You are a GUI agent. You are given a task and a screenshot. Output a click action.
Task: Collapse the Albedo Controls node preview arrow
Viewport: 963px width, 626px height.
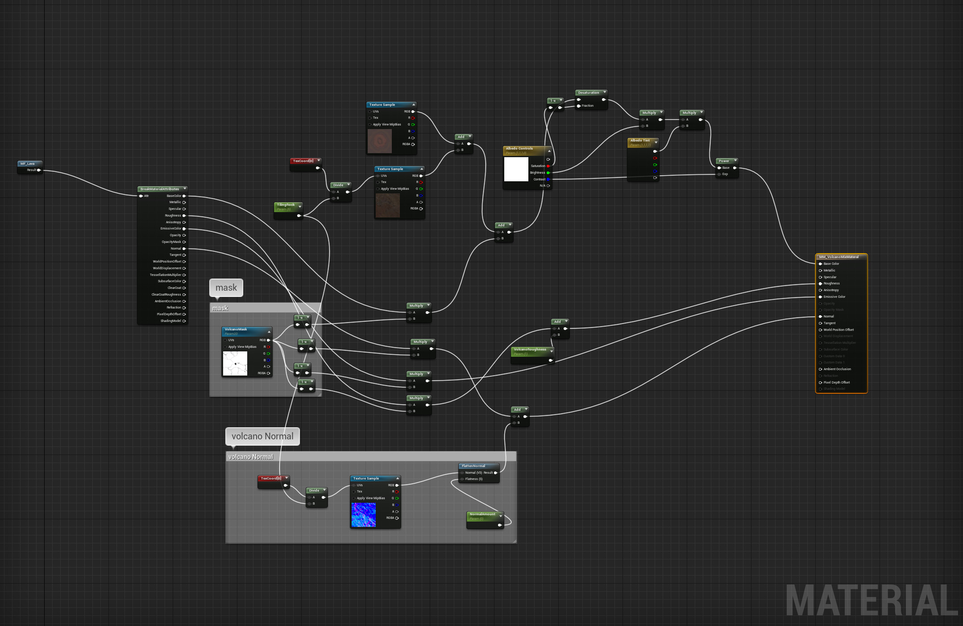(549, 150)
